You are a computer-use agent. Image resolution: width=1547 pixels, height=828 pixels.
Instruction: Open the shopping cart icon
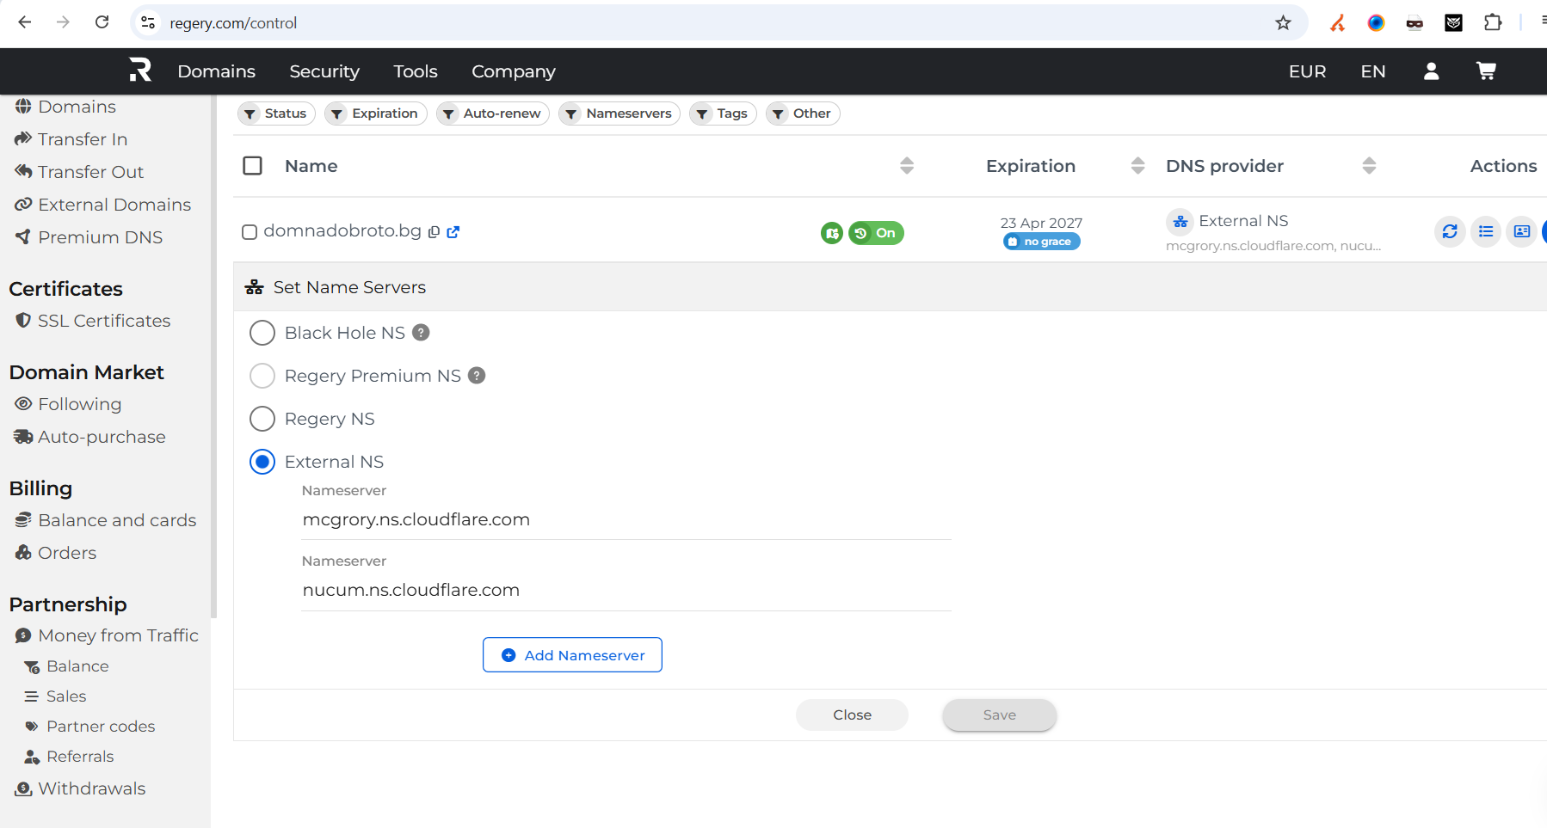pos(1486,71)
